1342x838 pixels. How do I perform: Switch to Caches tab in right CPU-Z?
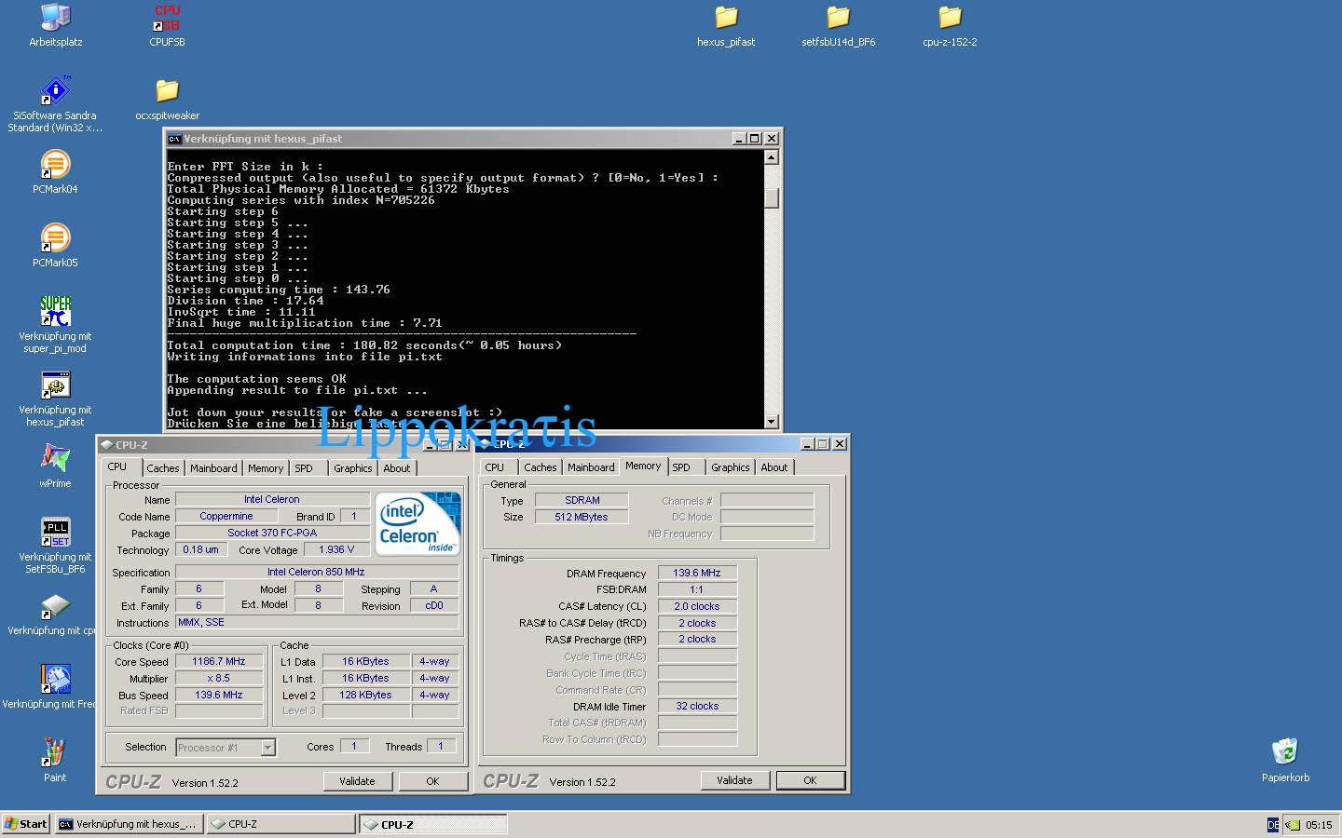[x=540, y=467]
